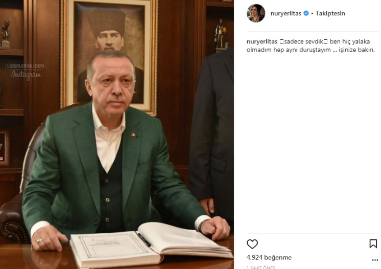
Task: Click the black pen lying on the book
Action: pos(144,239)
